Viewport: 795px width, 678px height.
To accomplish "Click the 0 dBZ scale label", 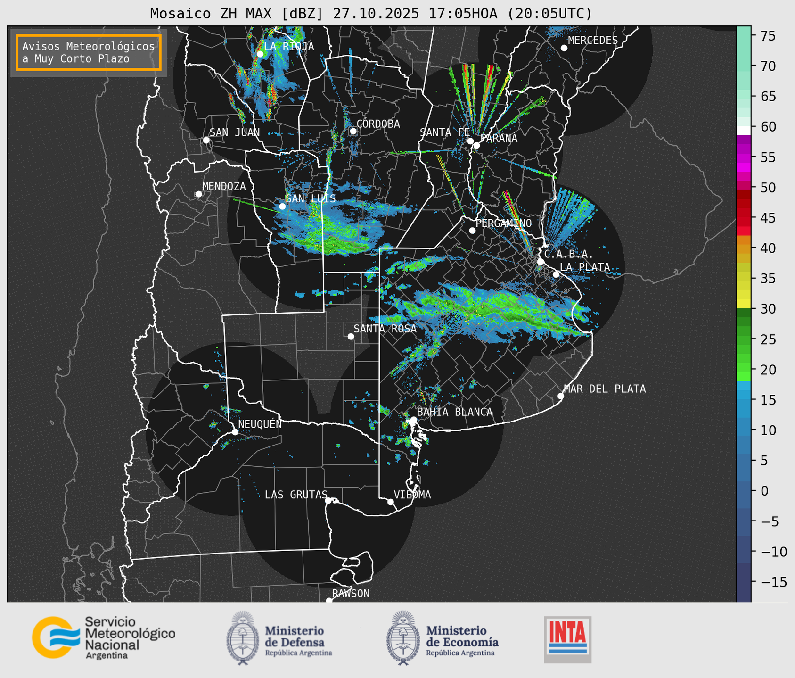I will [x=764, y=491].
